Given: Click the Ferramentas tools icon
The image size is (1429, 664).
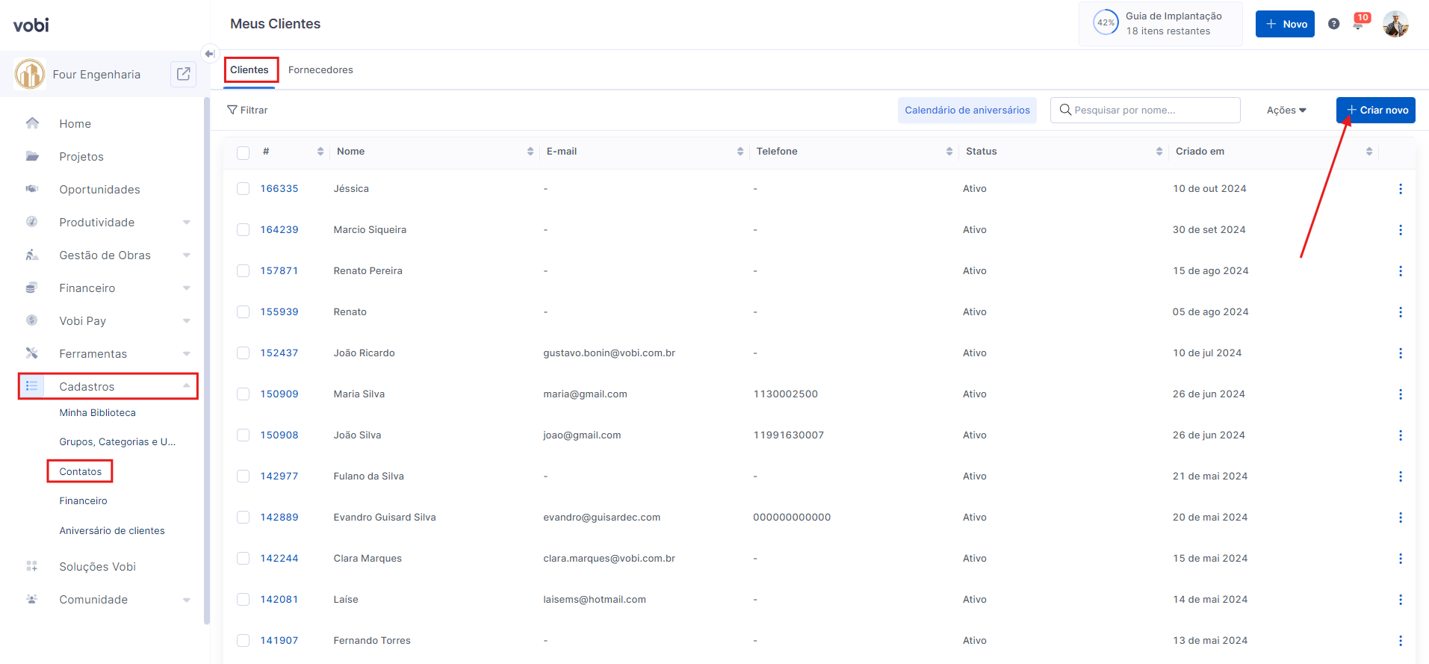Looking at the screenshot, I should pyautogui.click(x=32, y=353).
